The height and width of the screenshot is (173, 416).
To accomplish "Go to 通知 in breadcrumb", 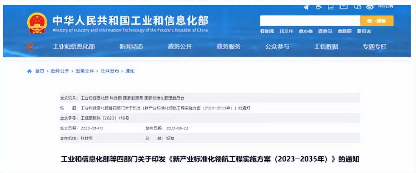I will click(x=130, y=71).
